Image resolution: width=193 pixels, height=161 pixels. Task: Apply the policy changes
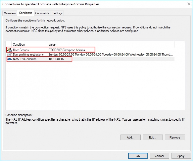tap(181, 156)
